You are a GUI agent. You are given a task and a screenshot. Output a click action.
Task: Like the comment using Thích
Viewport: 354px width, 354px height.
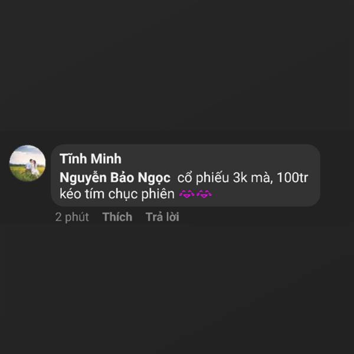coord(117,217)
